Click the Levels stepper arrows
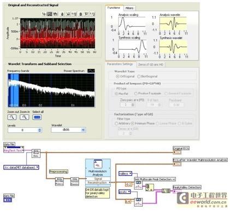230x211 pixels. 40,130
